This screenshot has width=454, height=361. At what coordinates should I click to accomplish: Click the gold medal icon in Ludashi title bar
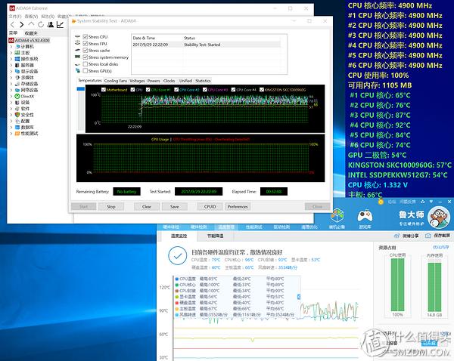[381, 202]
